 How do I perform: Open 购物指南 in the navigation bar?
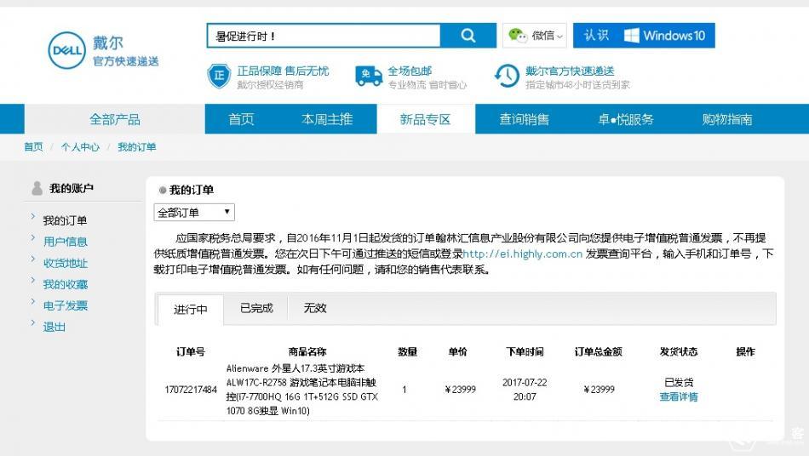click(x=727, y=119)
